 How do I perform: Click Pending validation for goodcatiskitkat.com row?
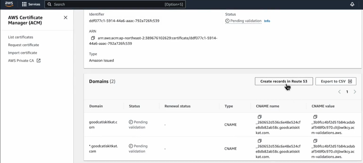[x=138, y=125]
